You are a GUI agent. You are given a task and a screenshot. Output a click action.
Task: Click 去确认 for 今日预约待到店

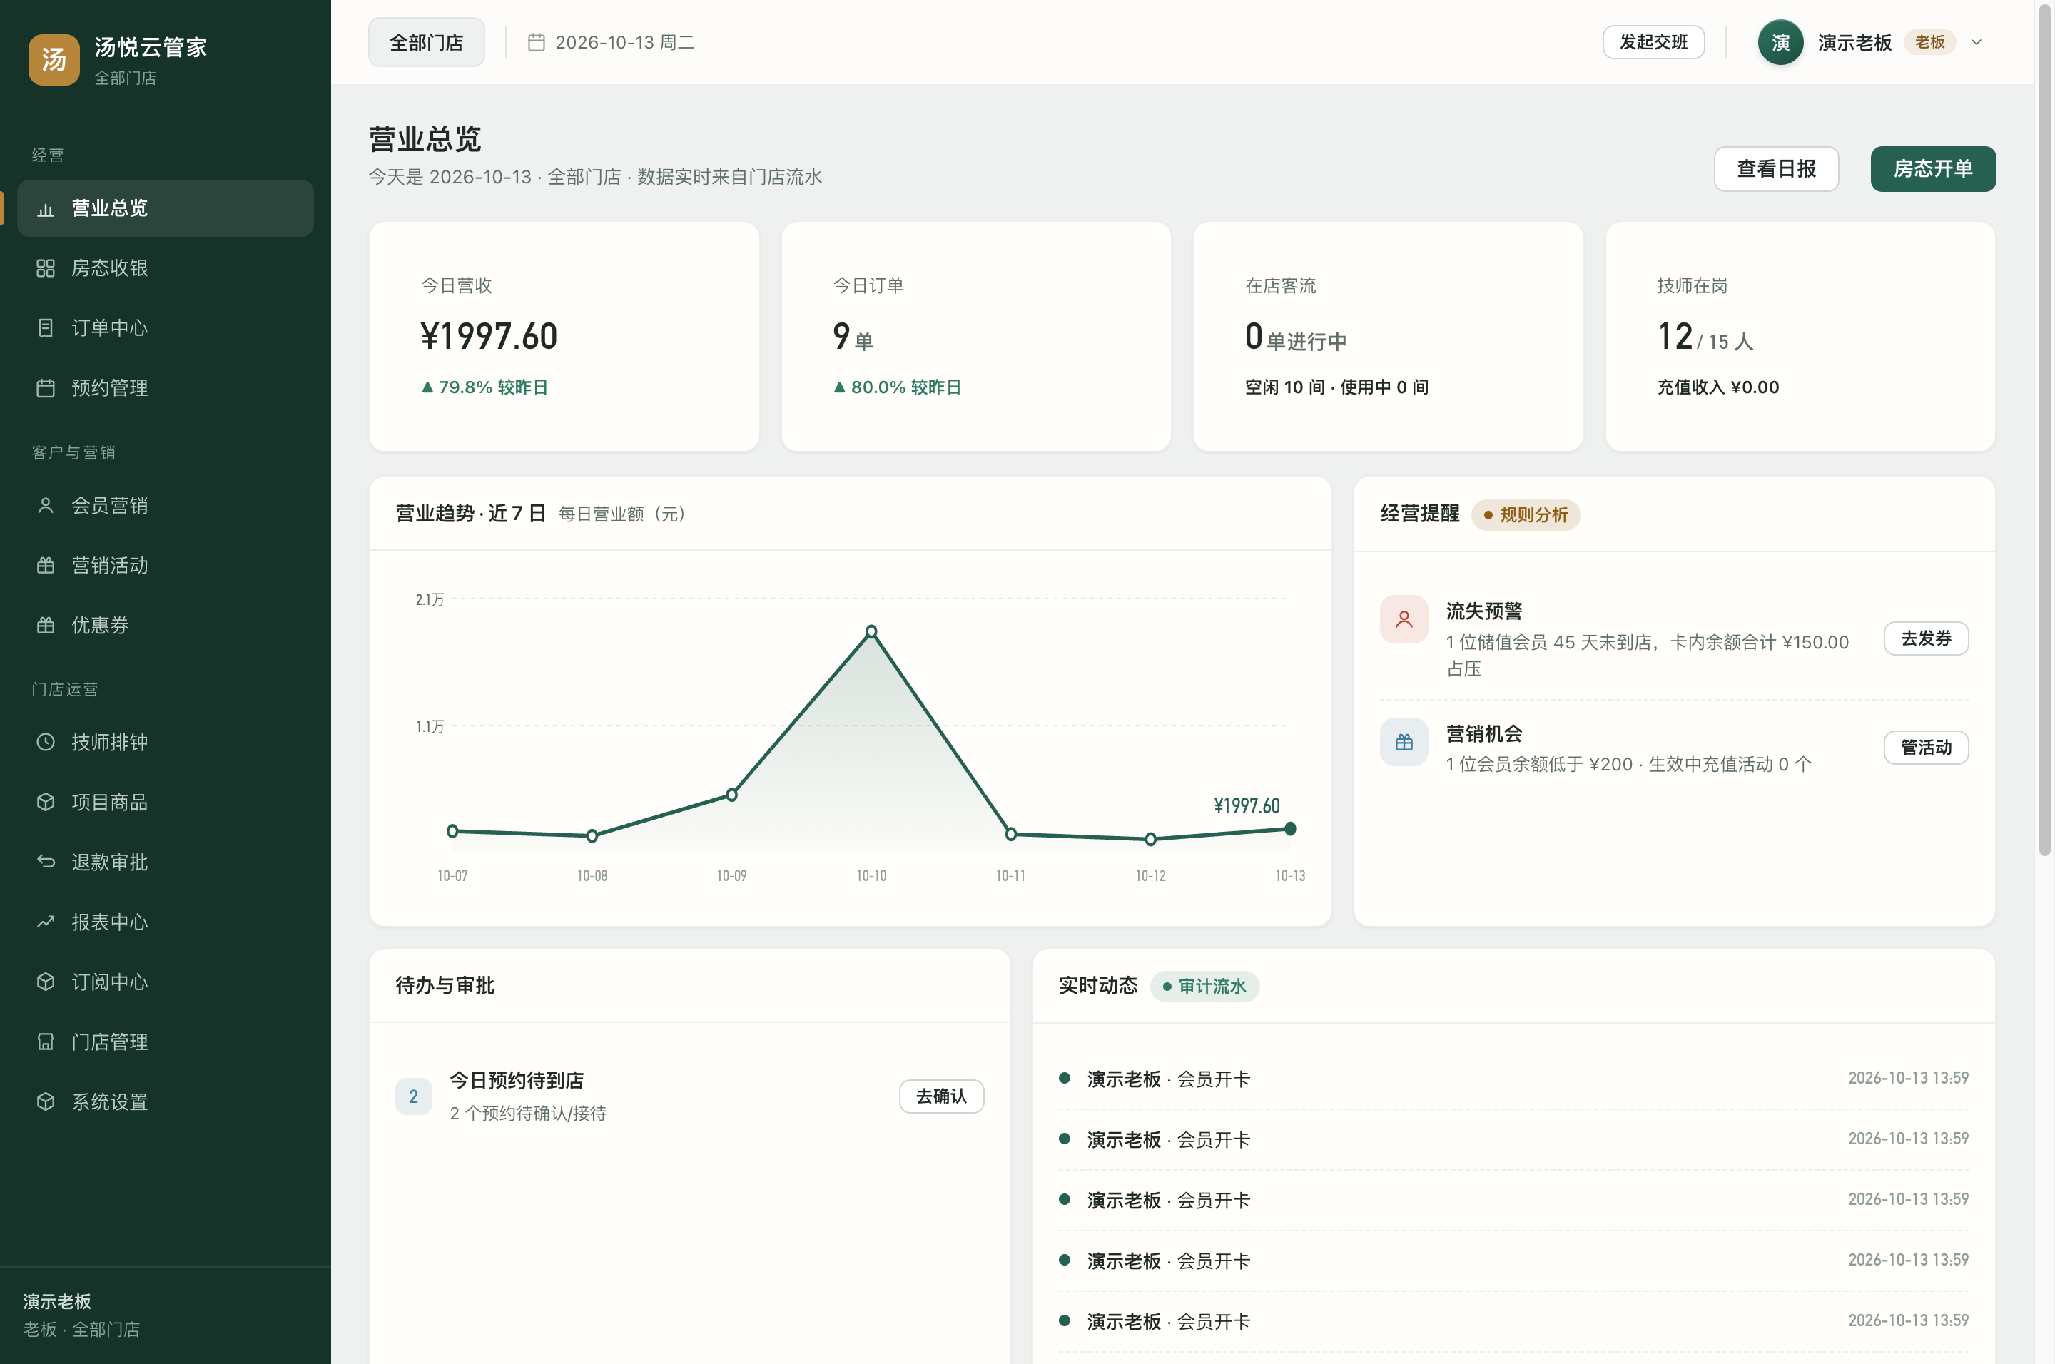pos(941,1096)
